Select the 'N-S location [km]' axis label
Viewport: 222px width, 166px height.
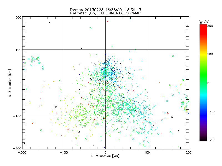[x=10, y=83]
